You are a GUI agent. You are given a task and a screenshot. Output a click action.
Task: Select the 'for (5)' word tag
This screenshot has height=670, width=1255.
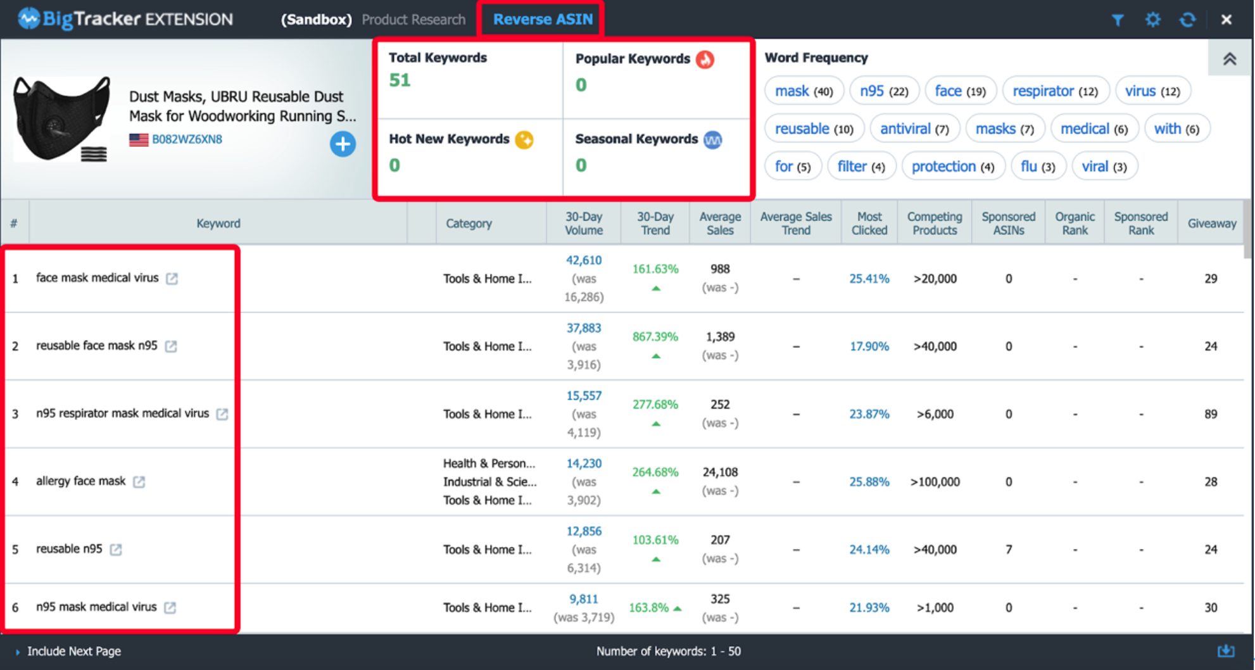(793, 167)
